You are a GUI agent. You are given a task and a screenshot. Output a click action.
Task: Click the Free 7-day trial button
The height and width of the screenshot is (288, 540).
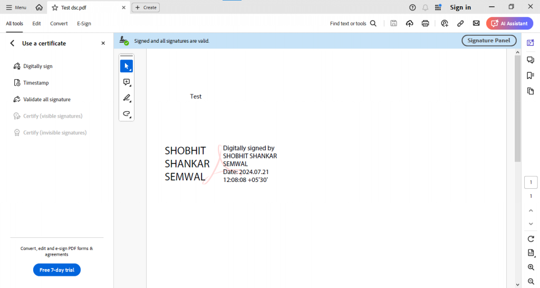coord(56,270)
